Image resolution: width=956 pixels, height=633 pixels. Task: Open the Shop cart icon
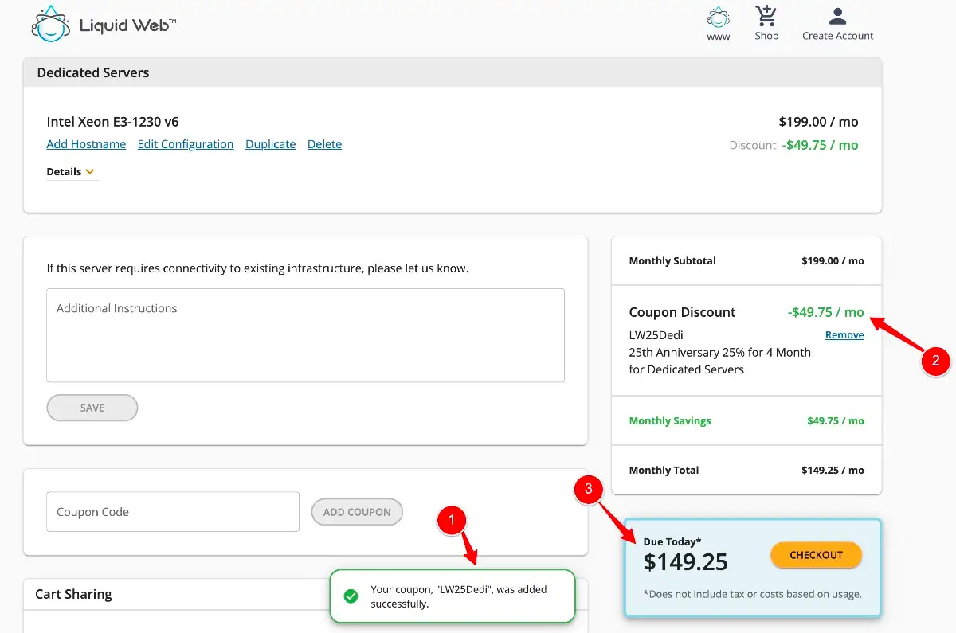[x=766, y=16]
